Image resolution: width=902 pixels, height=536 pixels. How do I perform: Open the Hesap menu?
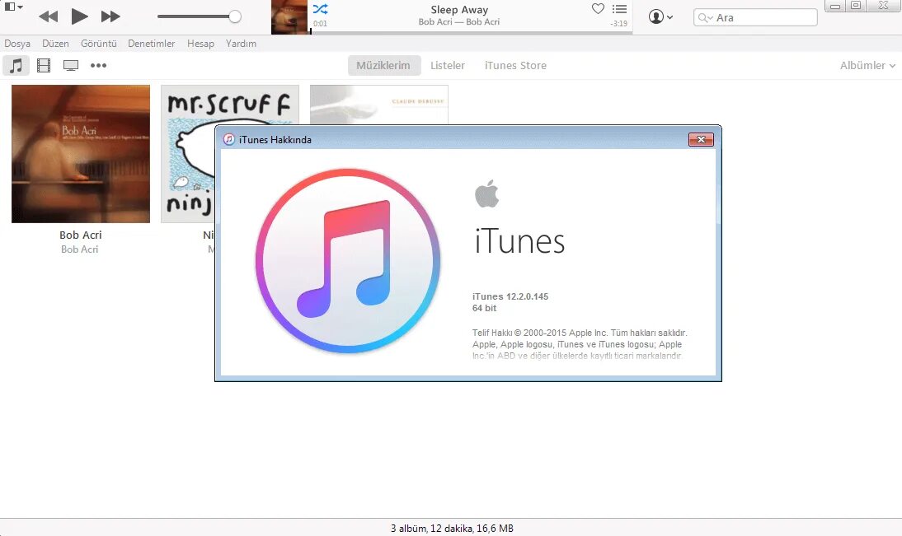click(200, 44)
